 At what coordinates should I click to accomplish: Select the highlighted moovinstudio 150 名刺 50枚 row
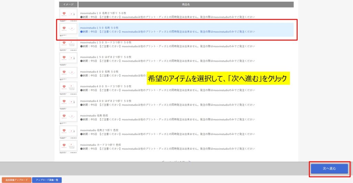[x=186, y=30]
